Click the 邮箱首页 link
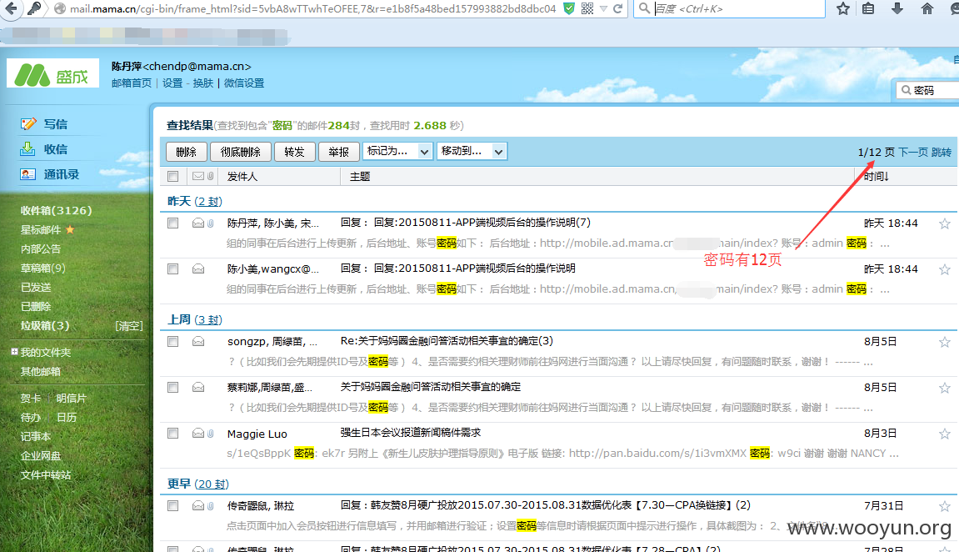Viewport: 959px width, 552px height. 132,83
